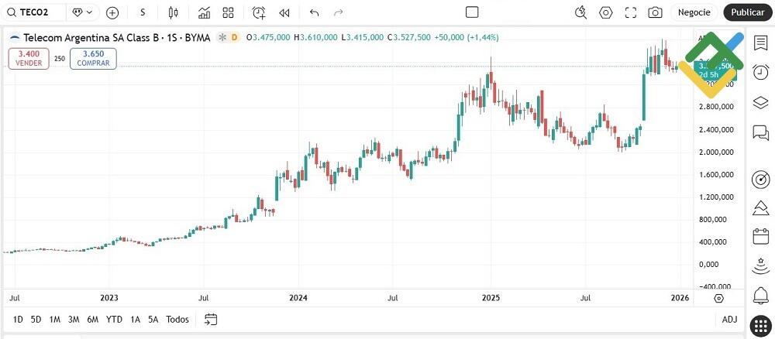Select the 5A time range
The image size is (775, 339).
153,319
